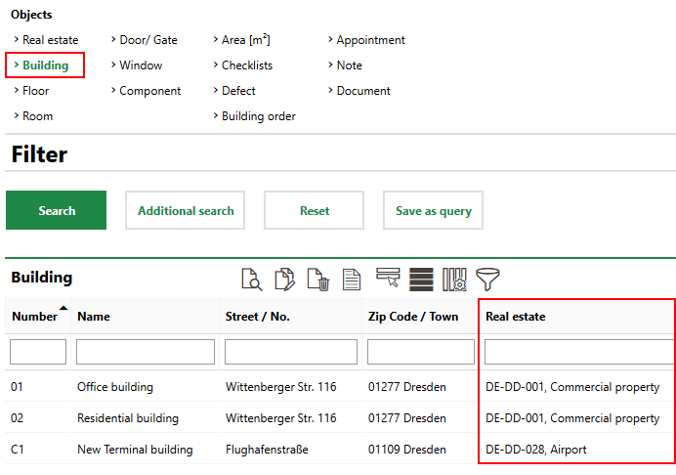This screenshot has width=676, height=475.
Task: Click the edit record pencil icon
Action: click(x=285, y=279)
